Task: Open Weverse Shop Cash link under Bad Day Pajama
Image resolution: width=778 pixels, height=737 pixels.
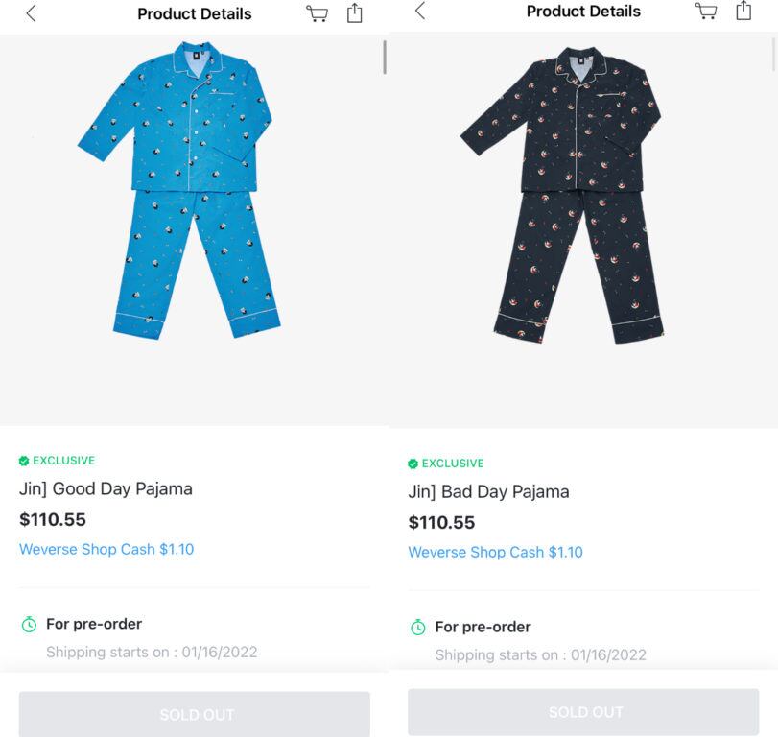Action: (495, 553)
